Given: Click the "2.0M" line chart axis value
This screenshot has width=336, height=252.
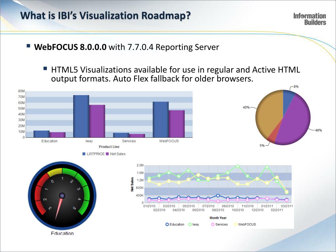Looking at the screenshot, I should [x=140, y=165].
